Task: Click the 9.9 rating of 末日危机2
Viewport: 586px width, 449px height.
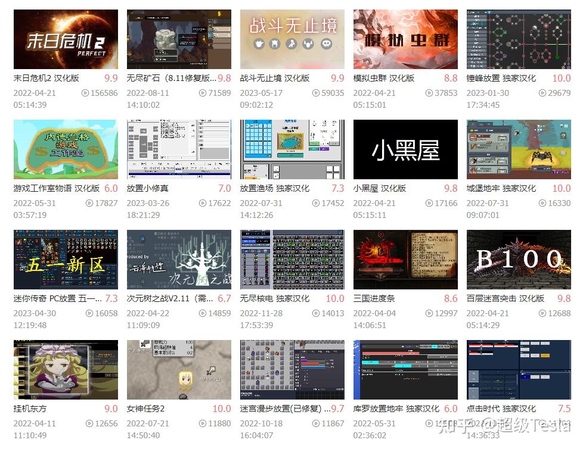Action: click(x=111, y=78)
